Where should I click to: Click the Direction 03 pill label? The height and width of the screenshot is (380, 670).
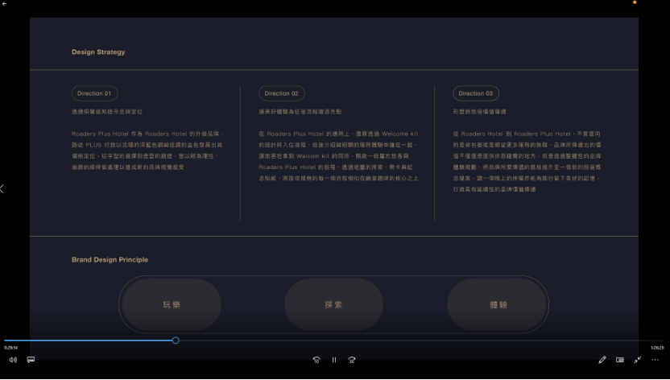pyautogui.click(x=476, y=93)
